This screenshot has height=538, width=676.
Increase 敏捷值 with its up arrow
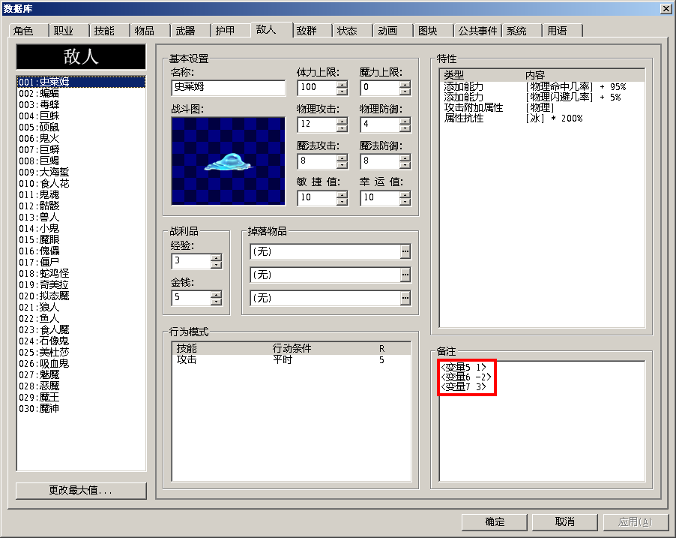pos(342,195)
